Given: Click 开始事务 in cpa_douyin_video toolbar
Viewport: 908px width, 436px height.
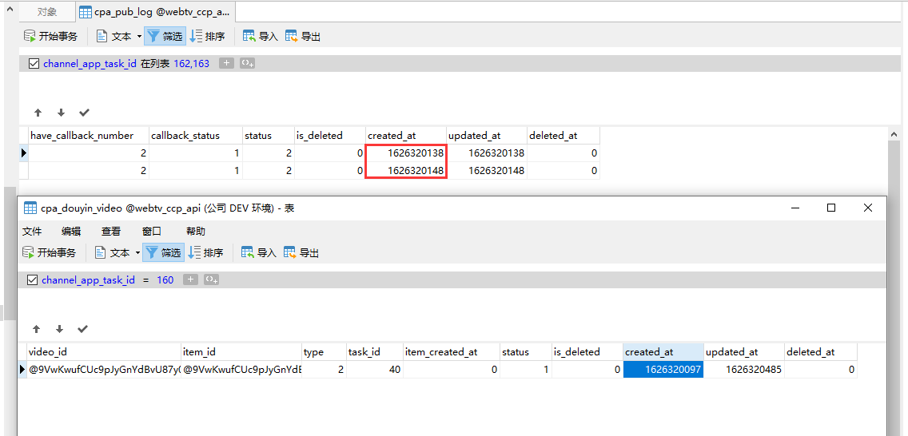Looking at the screenshot, I should tap(49, 252).
